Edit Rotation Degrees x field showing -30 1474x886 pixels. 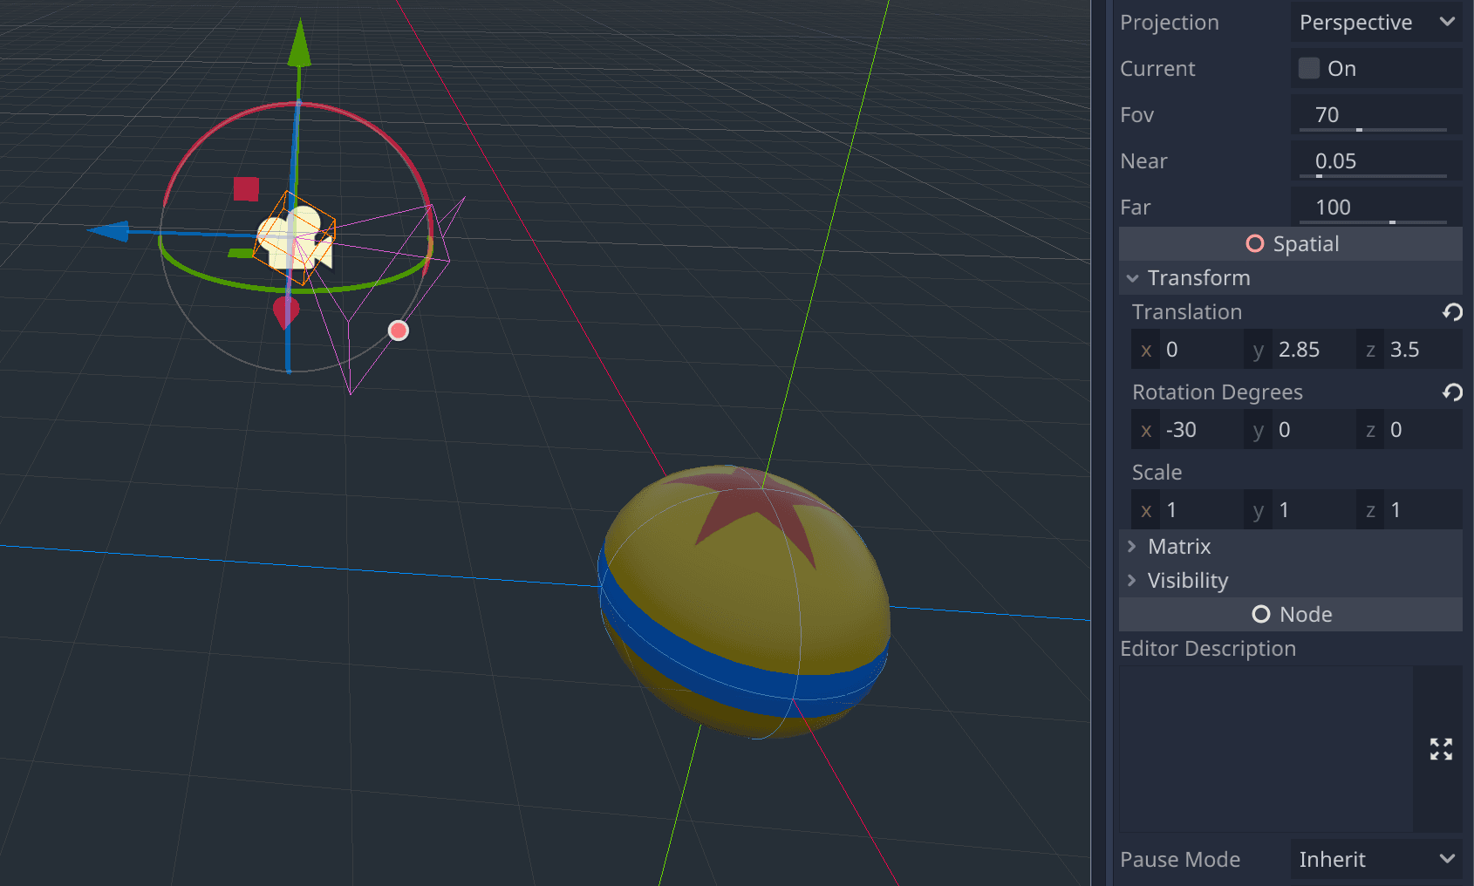coord(1187,430)
